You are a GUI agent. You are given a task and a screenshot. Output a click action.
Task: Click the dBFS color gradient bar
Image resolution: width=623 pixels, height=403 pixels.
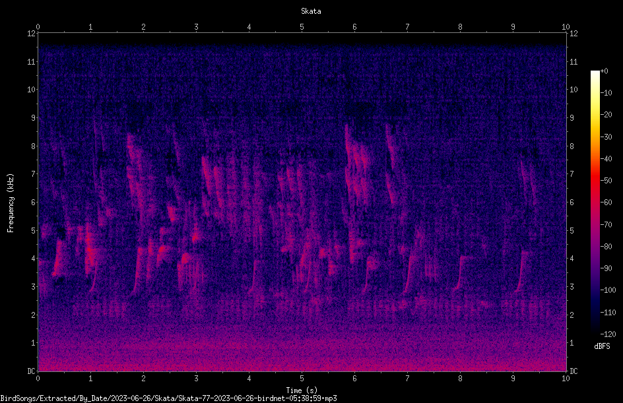pyautogui.click(x=595, y=202)
